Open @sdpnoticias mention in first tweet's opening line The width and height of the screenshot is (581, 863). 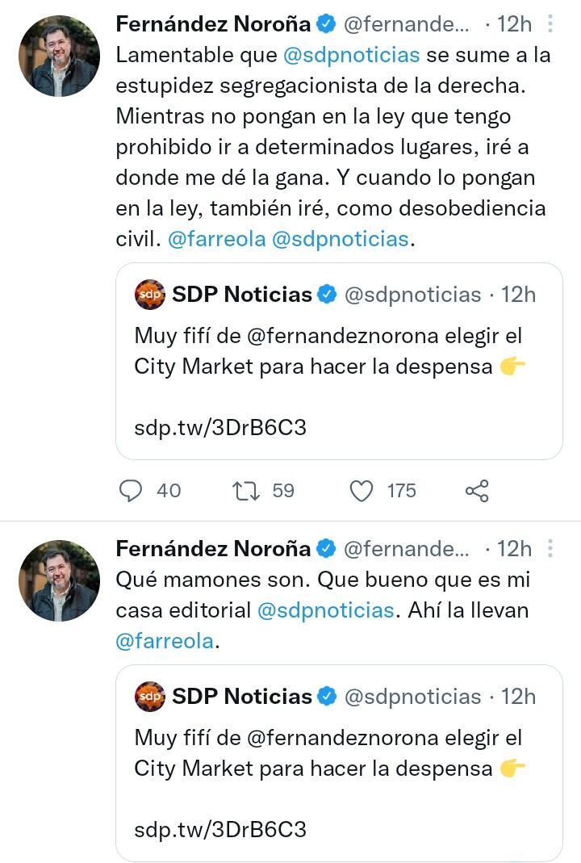point(351,55)
